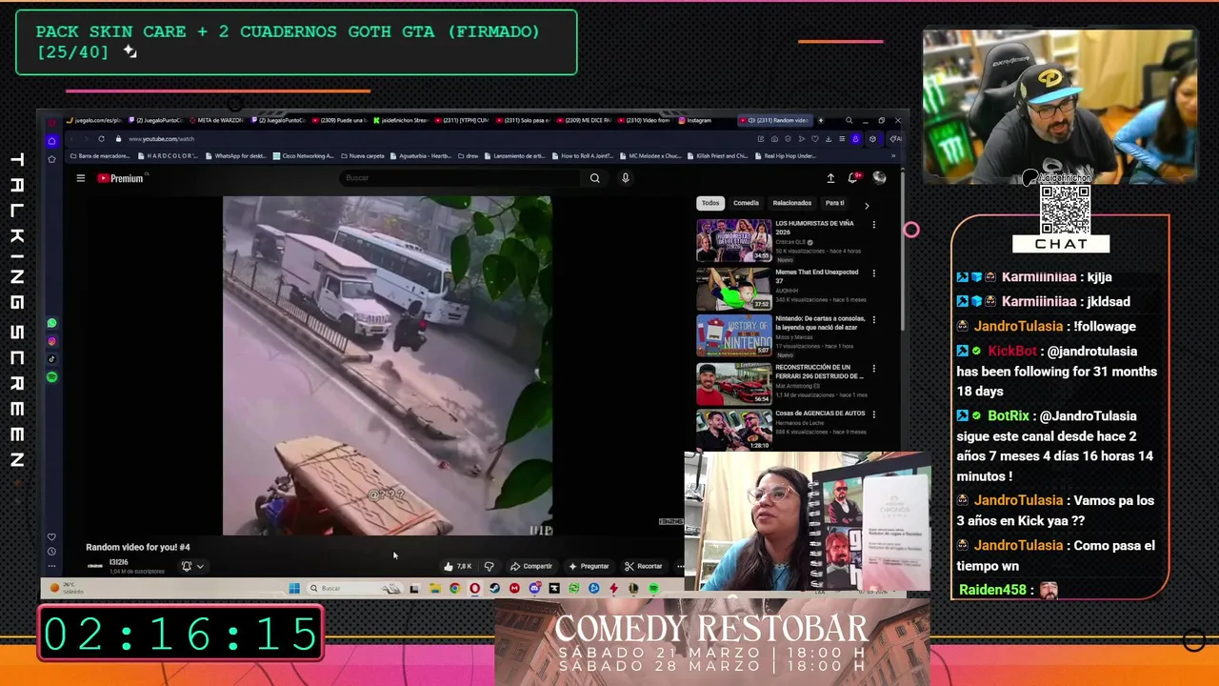Click the Preguntar button
1219x686 pixels.
589,566
